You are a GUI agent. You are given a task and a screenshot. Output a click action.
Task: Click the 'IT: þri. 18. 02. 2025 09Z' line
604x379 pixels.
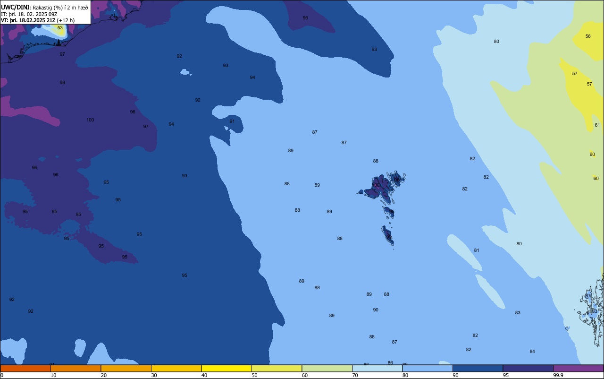29,14
